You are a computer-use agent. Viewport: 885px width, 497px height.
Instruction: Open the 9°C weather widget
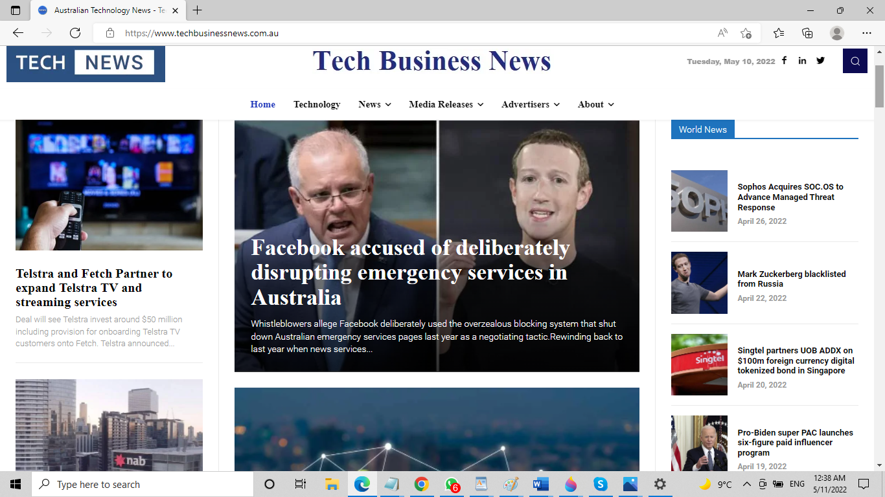coord(715,484)
